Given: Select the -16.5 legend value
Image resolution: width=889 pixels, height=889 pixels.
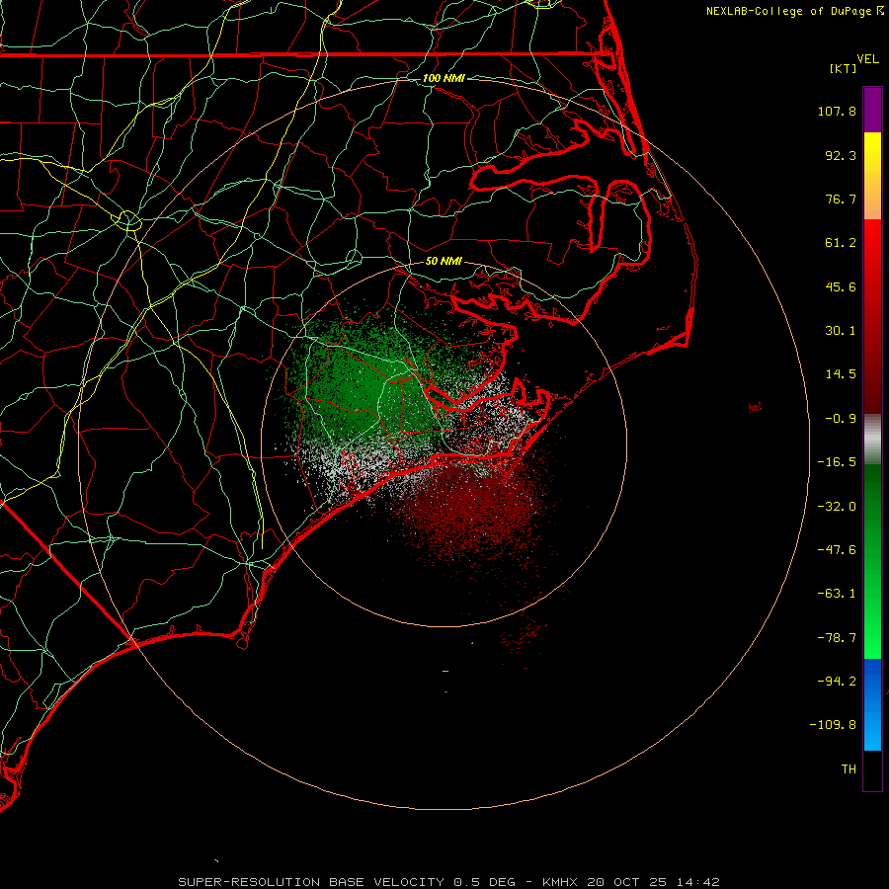Looking at the screenshot, I should click(x=837, y=462).
